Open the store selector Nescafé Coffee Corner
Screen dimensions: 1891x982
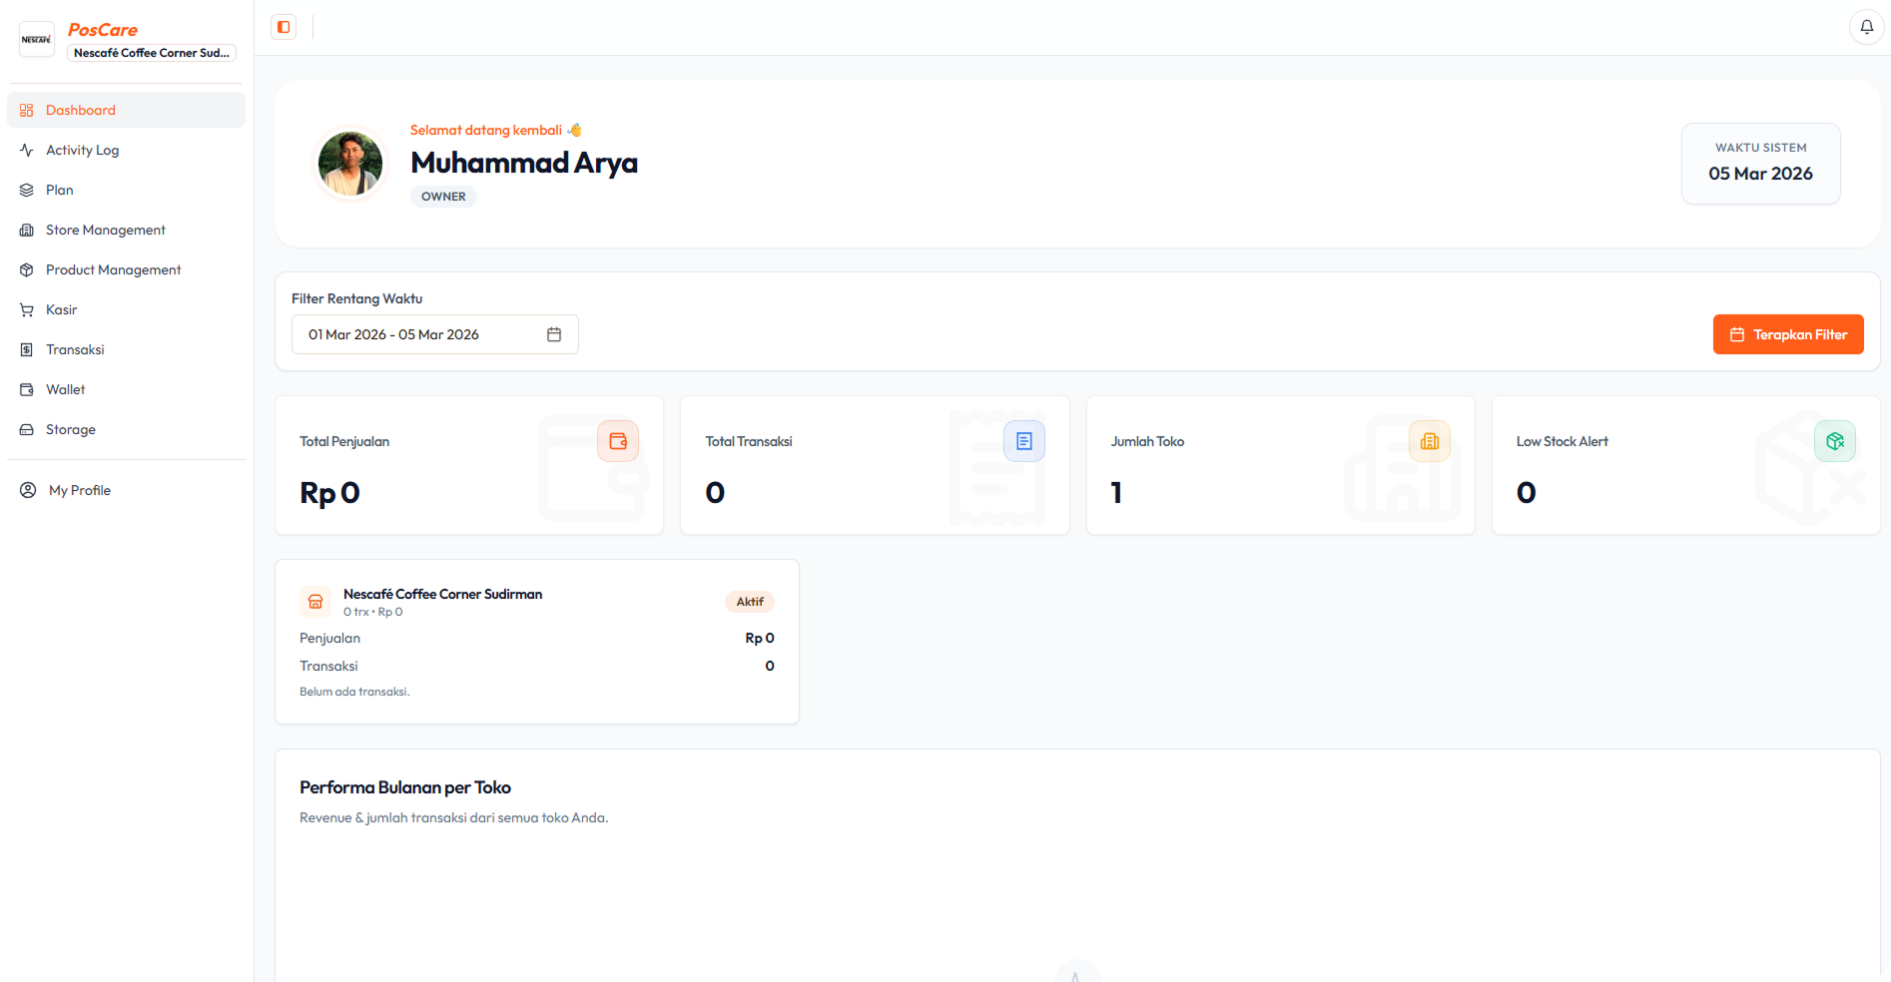(152, 53)
